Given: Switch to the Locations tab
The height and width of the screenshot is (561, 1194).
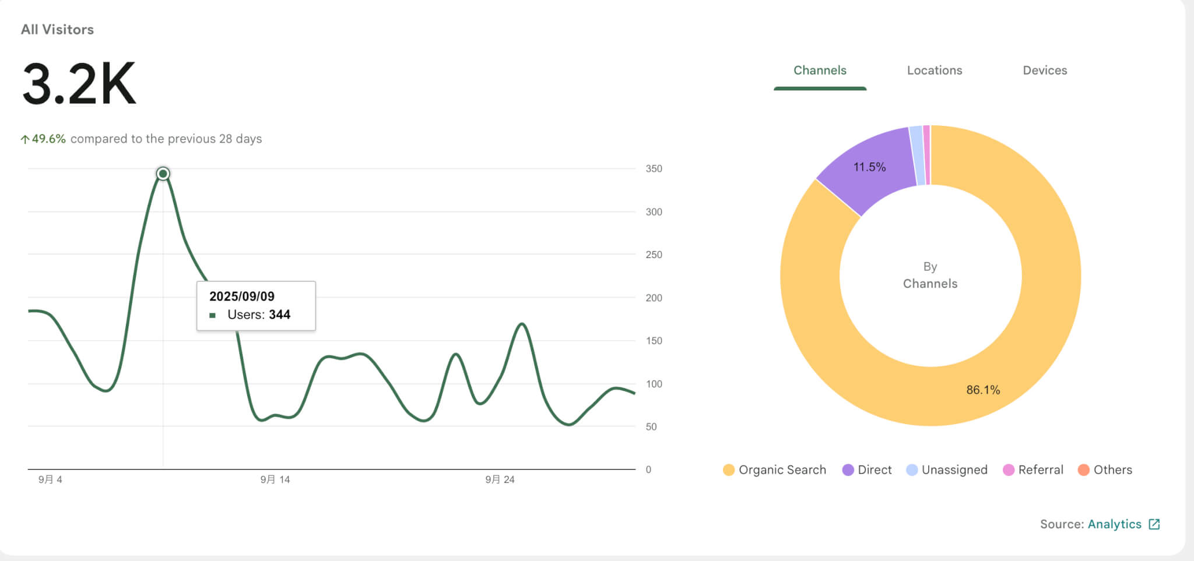Looking at the screenshot, I should coord(934,70).
